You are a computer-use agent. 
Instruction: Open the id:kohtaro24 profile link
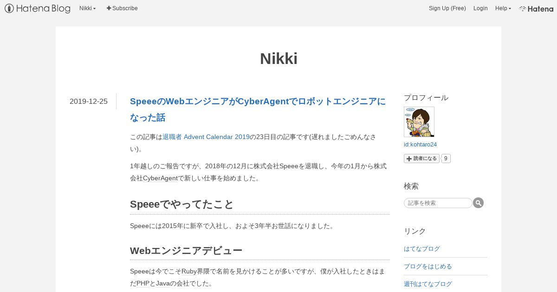[420, 145]
